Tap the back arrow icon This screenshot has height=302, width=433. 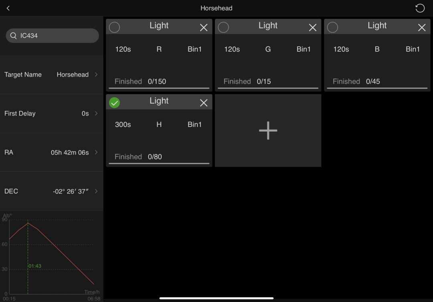tap(8, 8)
